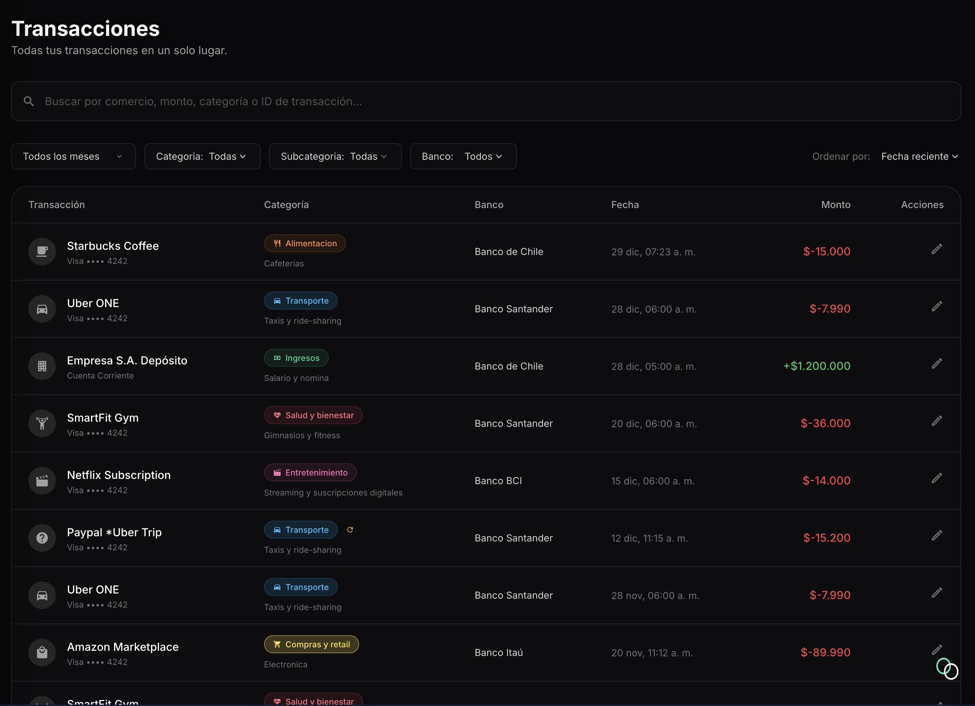Open the Banco filter dropdown
Viewport: 975px width, 706px height.
tap(463, 156)
